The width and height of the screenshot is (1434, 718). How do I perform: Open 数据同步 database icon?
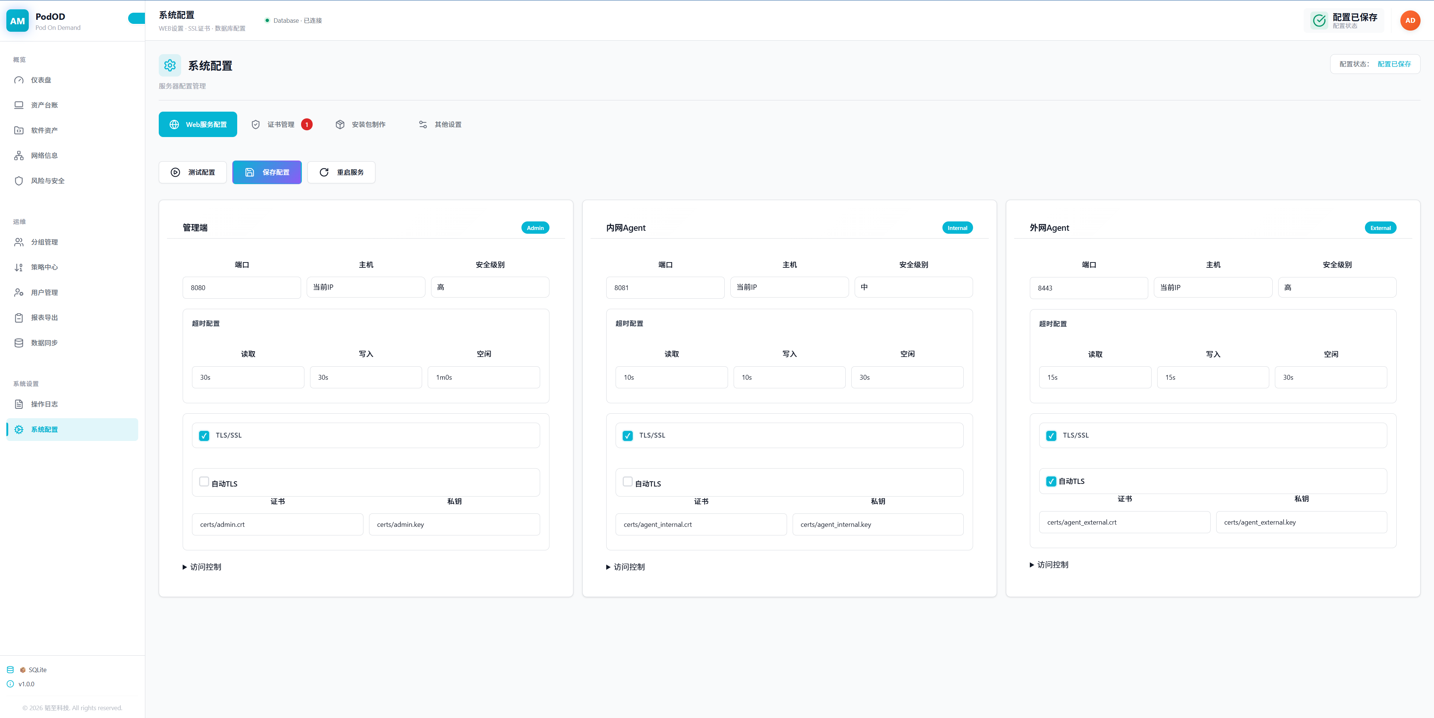pyautogui.click(x=19, y=343)
